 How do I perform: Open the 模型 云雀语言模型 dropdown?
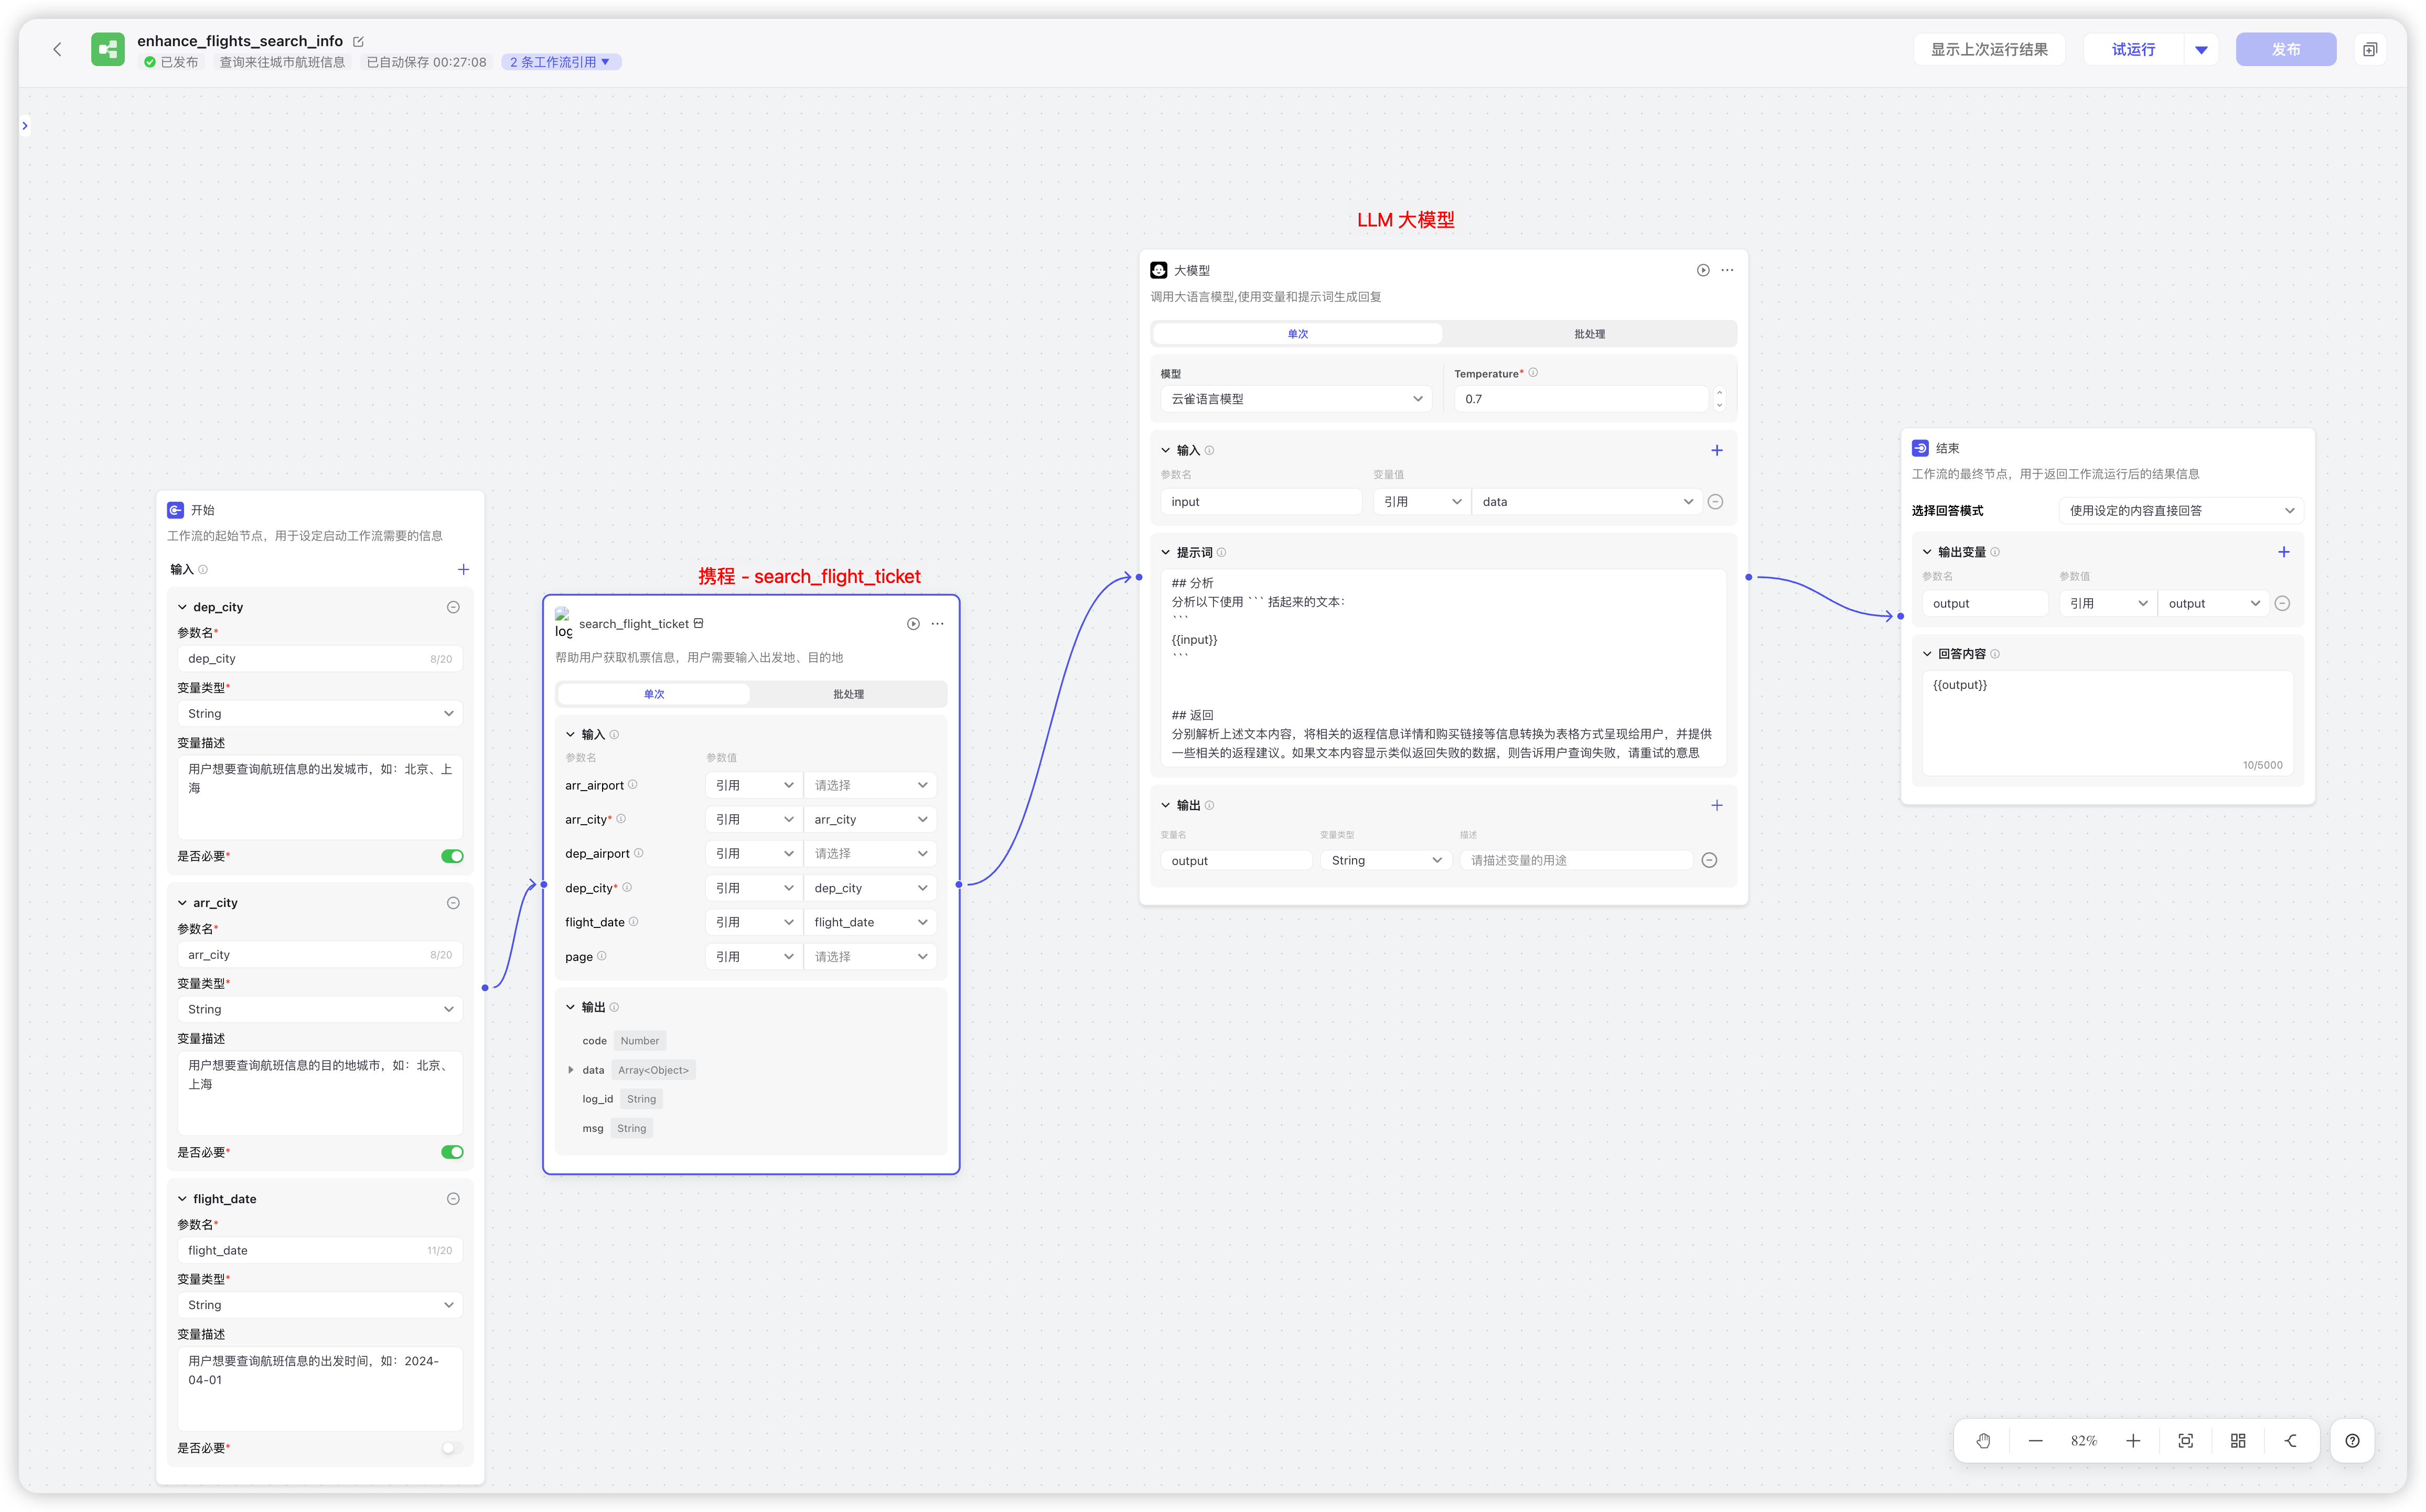[x=1296, y=399]
